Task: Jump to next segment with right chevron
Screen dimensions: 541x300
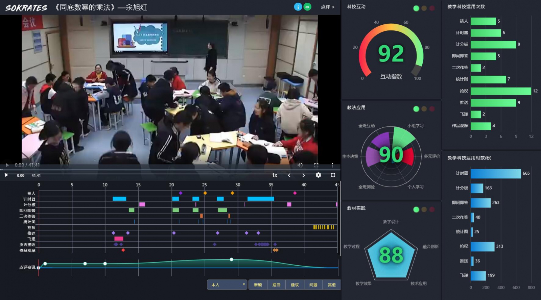Action: [x=303, y=175]
